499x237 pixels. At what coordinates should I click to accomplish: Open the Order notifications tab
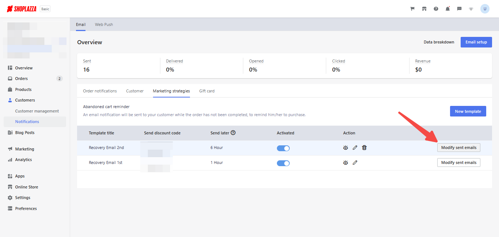[100, 91]
